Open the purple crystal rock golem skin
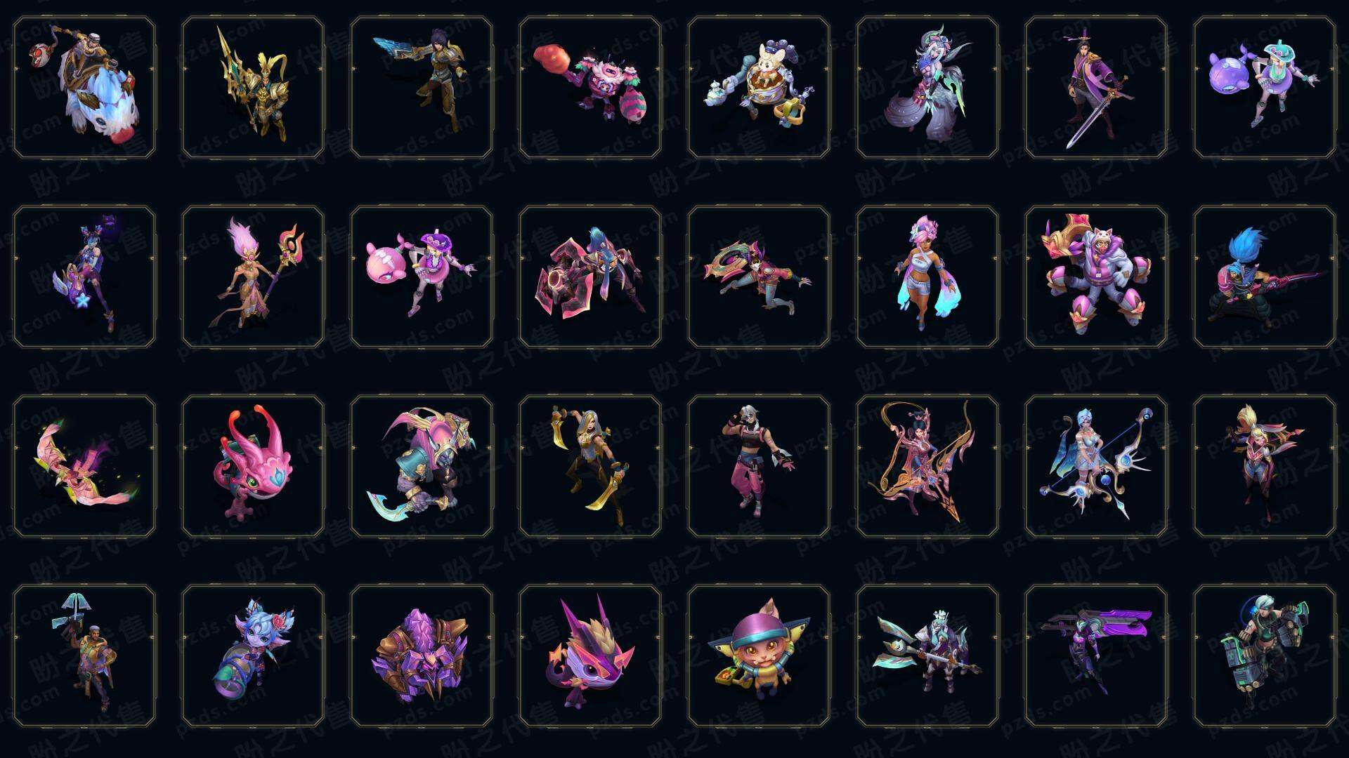The width and height of the screenshot is (1349, 758). click(x=422, y=656)
